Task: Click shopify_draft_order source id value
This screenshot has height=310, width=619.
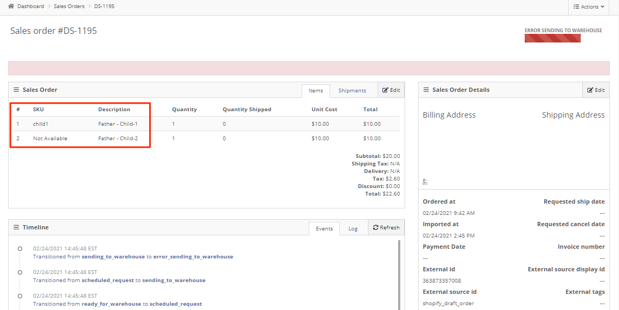Action: (448, 304)
